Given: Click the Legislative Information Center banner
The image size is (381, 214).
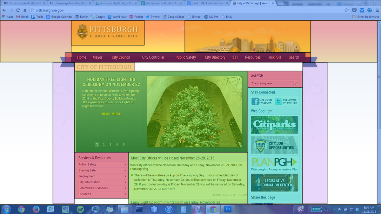Looking at the screenshot, I should coord(275,182).
